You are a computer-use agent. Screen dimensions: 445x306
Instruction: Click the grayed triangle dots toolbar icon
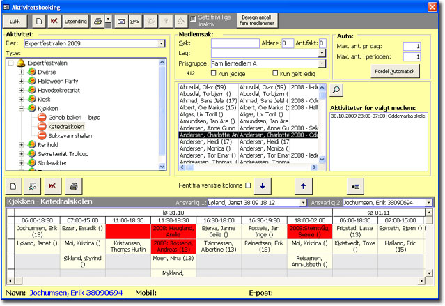click(x=181, y=22)
